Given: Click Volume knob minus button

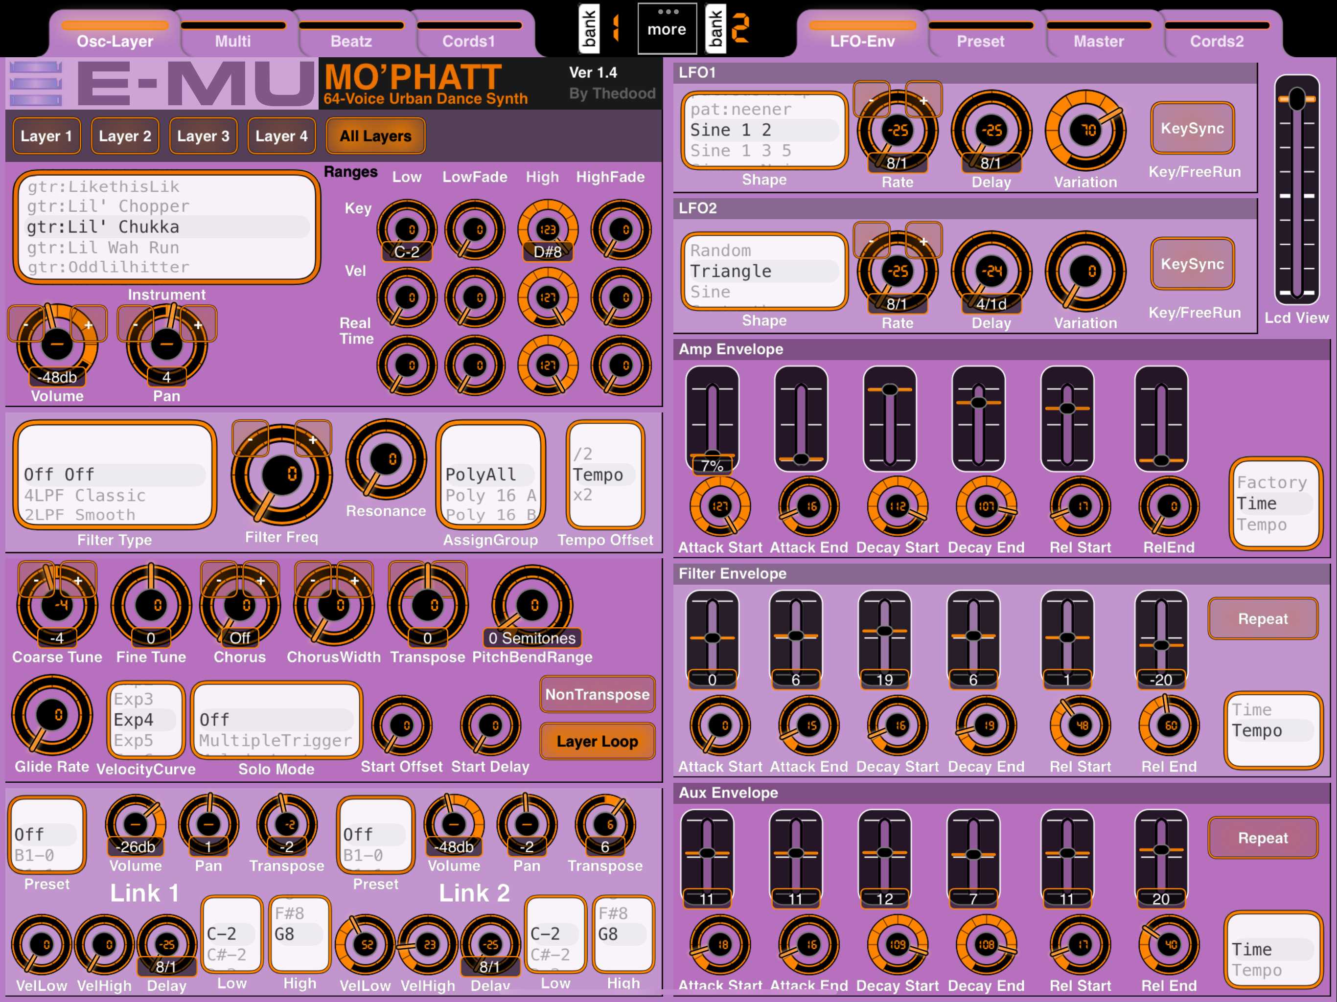Looking at the screenshot, I should [x=26, y=324].
